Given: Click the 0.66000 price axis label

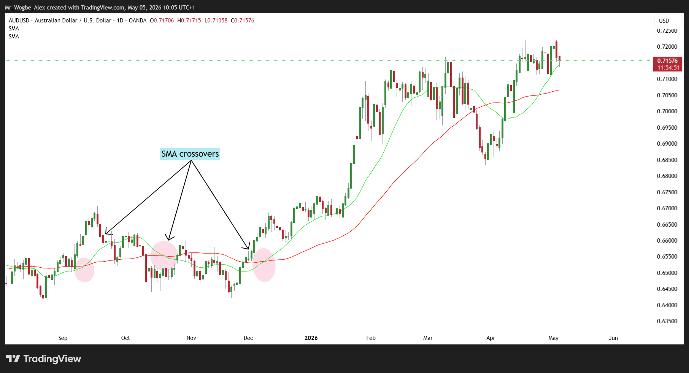Looking at the screenshot, I should [667, 241].
